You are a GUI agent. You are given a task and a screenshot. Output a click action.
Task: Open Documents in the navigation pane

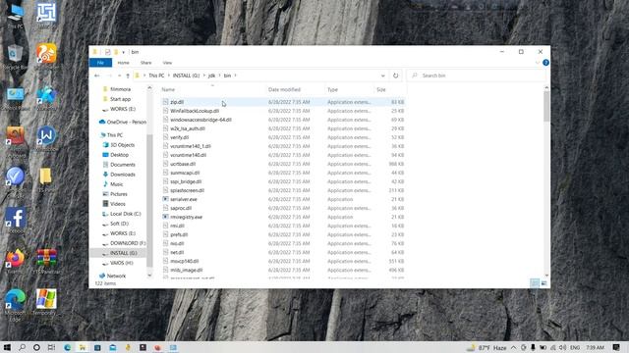pos(122,165)
